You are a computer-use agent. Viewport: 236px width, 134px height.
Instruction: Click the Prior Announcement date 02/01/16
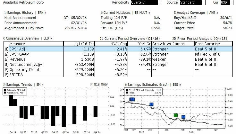pyautogui.click(x=79, y=23)
